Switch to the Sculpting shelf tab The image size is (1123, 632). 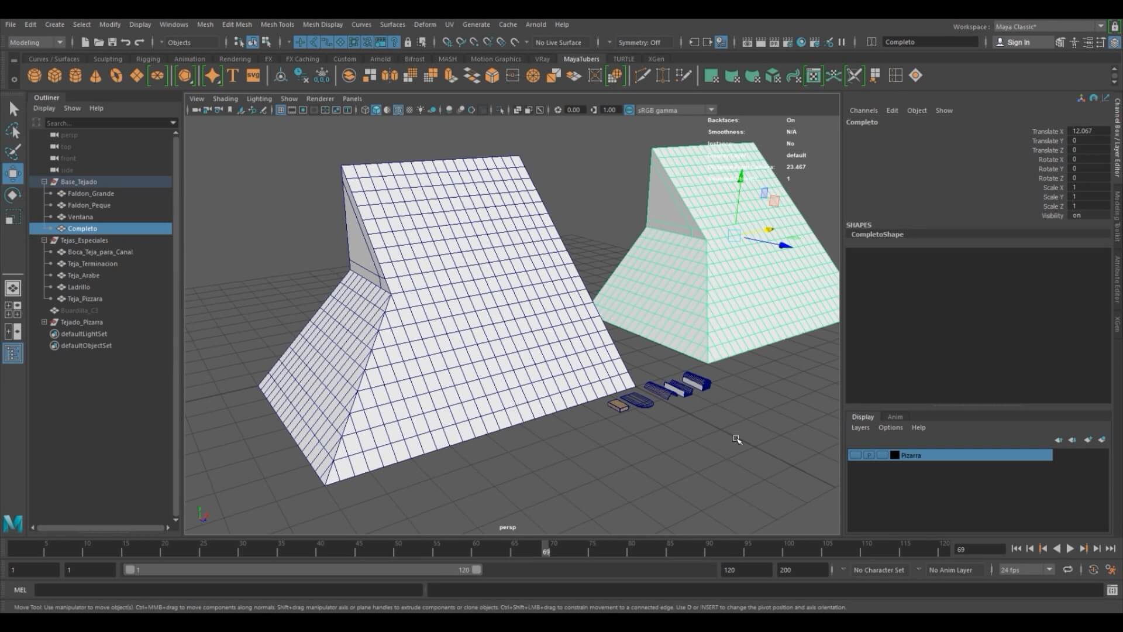108,59
